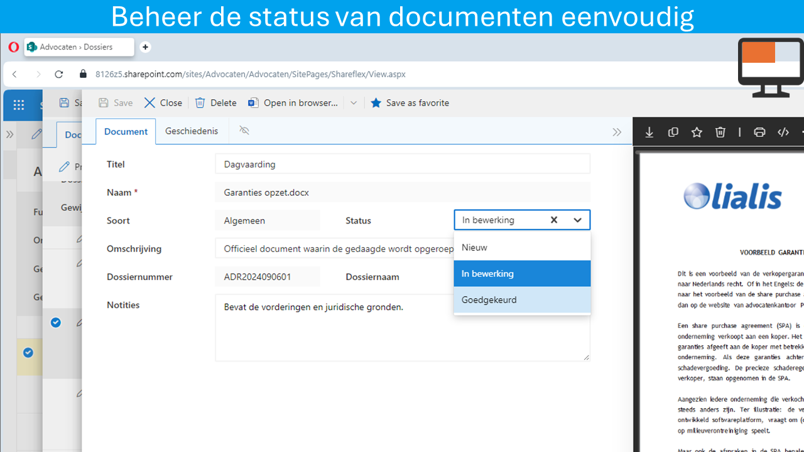
Task: Switch to the Document tab
Action: click(126, 131)
